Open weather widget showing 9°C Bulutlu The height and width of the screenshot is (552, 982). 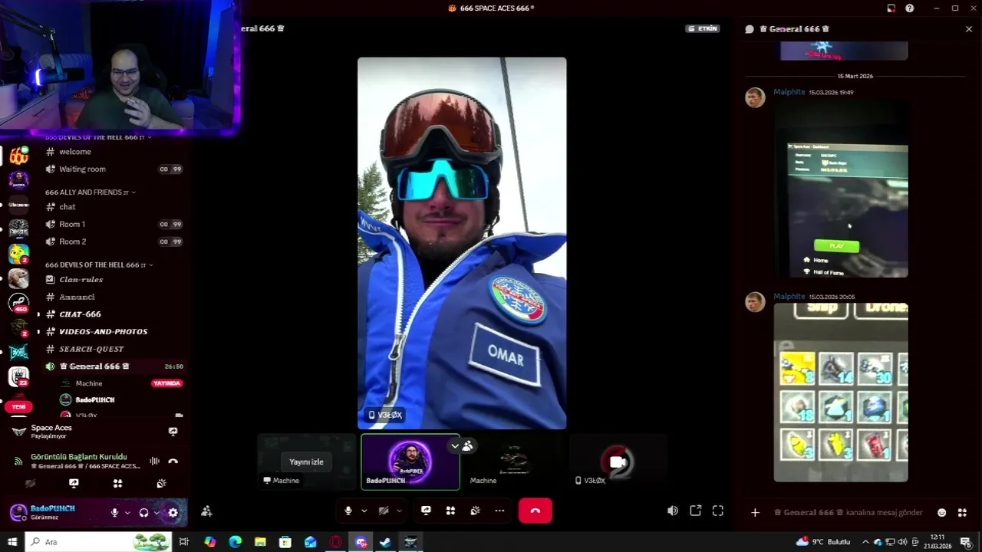click(x=824, y=542)
